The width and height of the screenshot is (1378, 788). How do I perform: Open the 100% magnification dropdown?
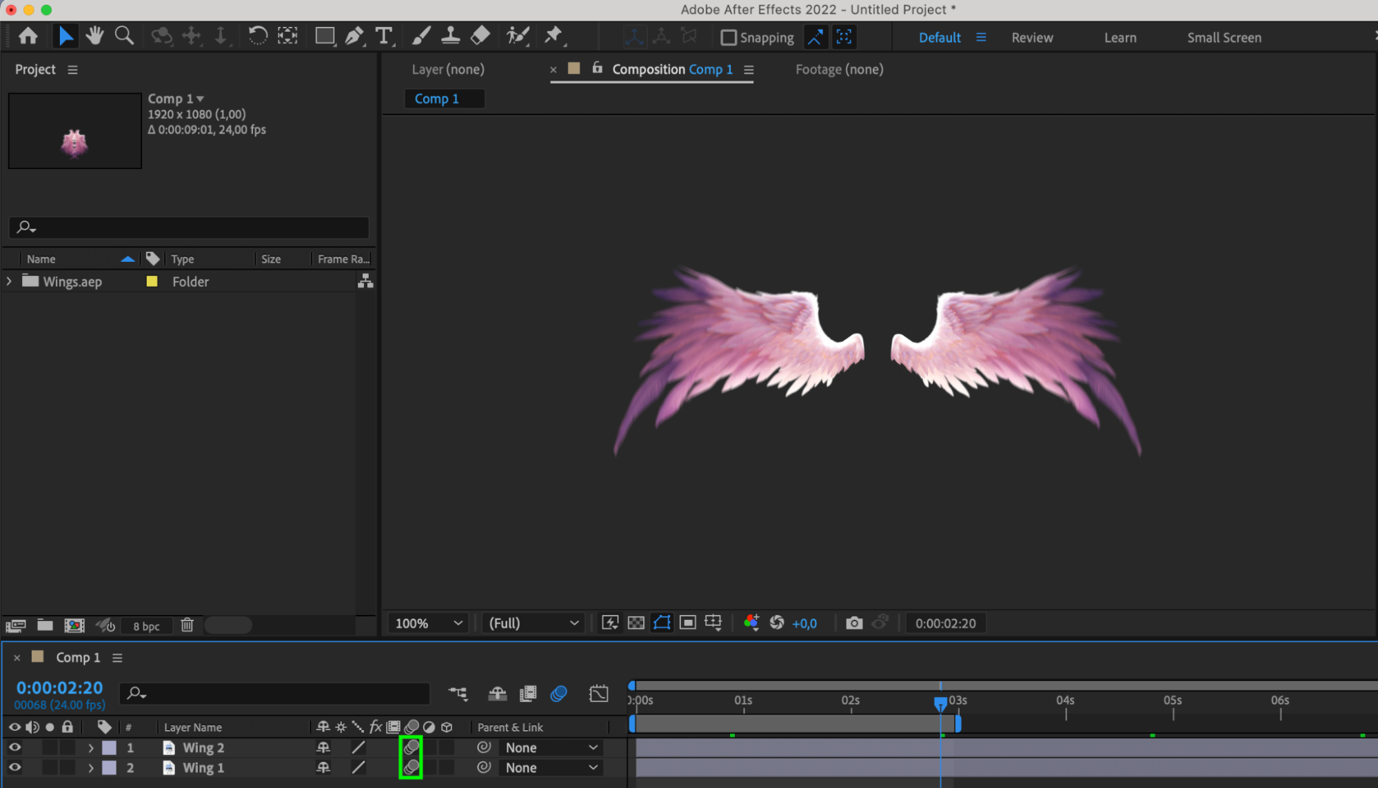pos(428,623)
